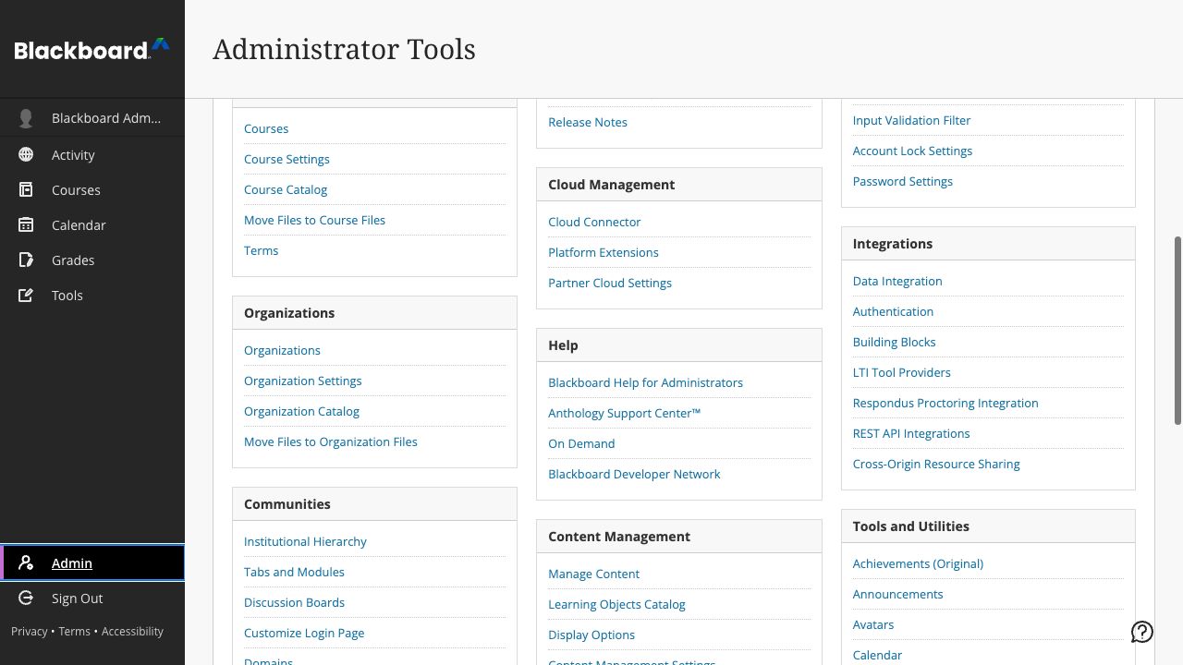
Task: Click the user profile avatar icon
Action: (x=26, y=118)
